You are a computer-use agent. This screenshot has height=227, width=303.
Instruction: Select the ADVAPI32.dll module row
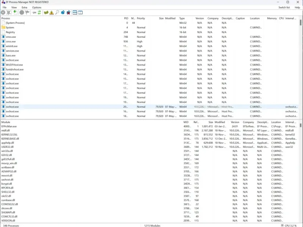(x=150, y=171)
